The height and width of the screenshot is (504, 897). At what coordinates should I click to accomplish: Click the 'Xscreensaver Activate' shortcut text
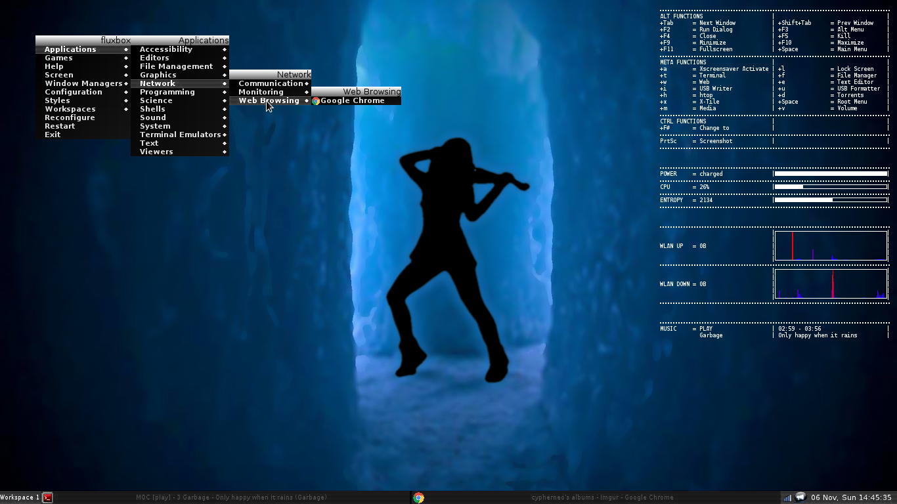733,69
